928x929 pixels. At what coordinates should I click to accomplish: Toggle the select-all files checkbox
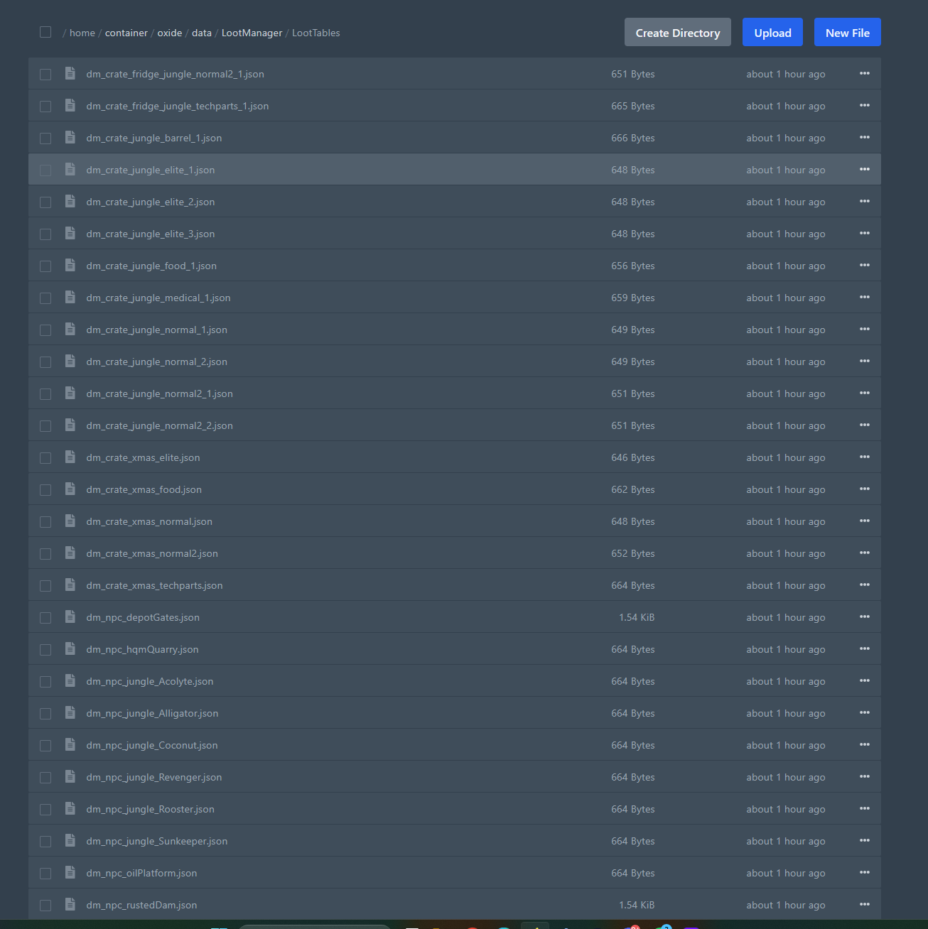[45, 33]
